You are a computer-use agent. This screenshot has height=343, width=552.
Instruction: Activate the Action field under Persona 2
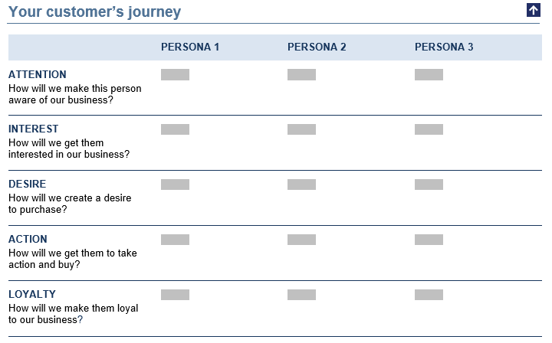click(301, 240)
